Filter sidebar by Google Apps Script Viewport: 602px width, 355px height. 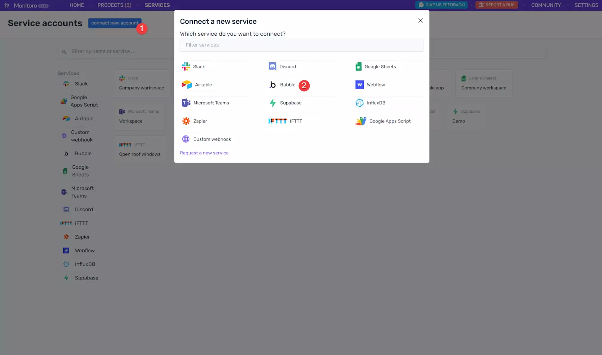79,101
